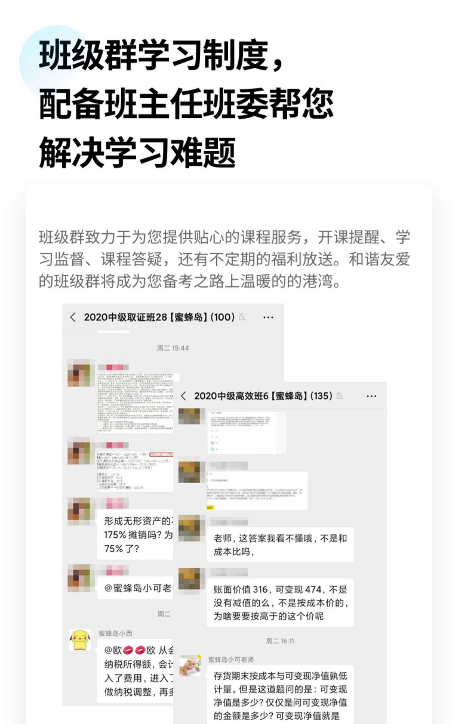The height and width of the screenshot is (724, 468).
Task: Open highlighted answer image in 高效班6 chat
Action: [x=257, y=491]
